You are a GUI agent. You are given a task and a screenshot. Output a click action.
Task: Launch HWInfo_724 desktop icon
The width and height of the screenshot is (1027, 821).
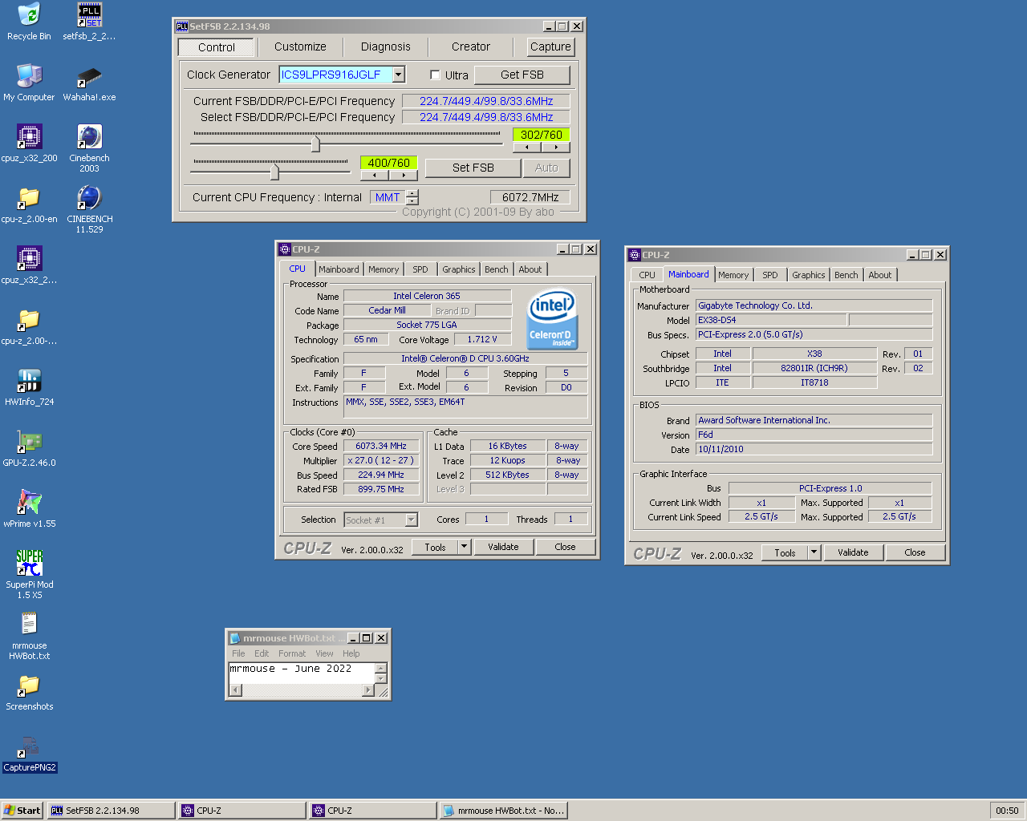coord(29,386)
